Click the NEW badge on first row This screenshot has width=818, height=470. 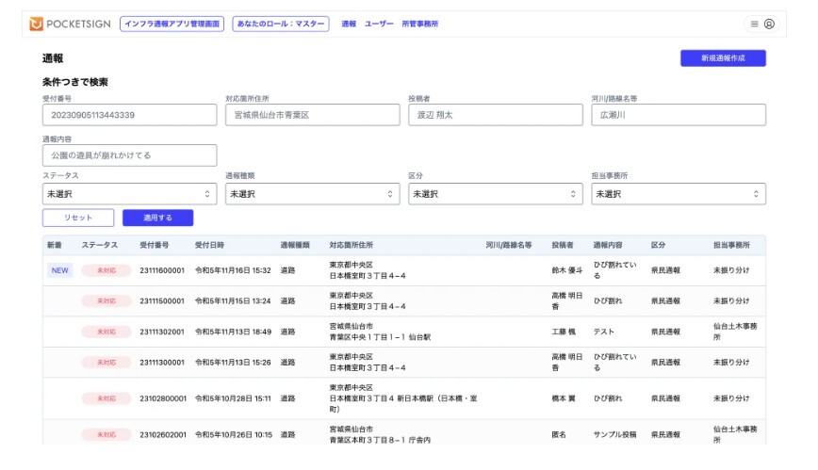[x=60, y=270]
